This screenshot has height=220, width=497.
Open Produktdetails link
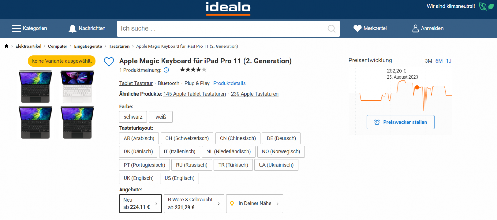tap(229, 83)
